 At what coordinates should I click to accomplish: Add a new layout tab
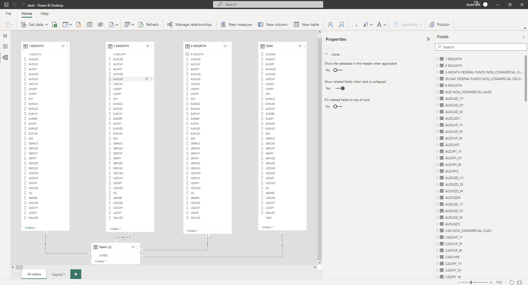coord(76,274)
